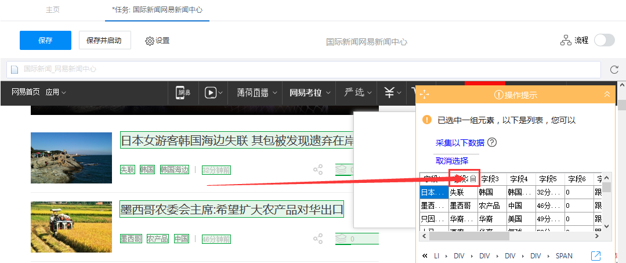Viewport: 626px width, 263px height.
Task: Click the 失联 cell in data table
Action: point(463,192)
